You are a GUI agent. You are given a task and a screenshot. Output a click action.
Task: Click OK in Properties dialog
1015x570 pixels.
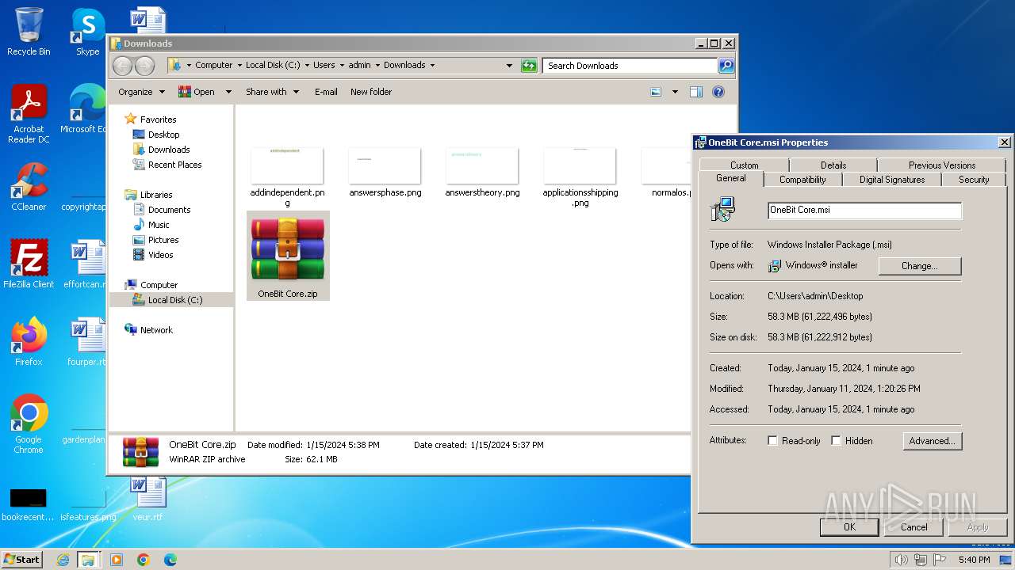click(x=849, y=527)
